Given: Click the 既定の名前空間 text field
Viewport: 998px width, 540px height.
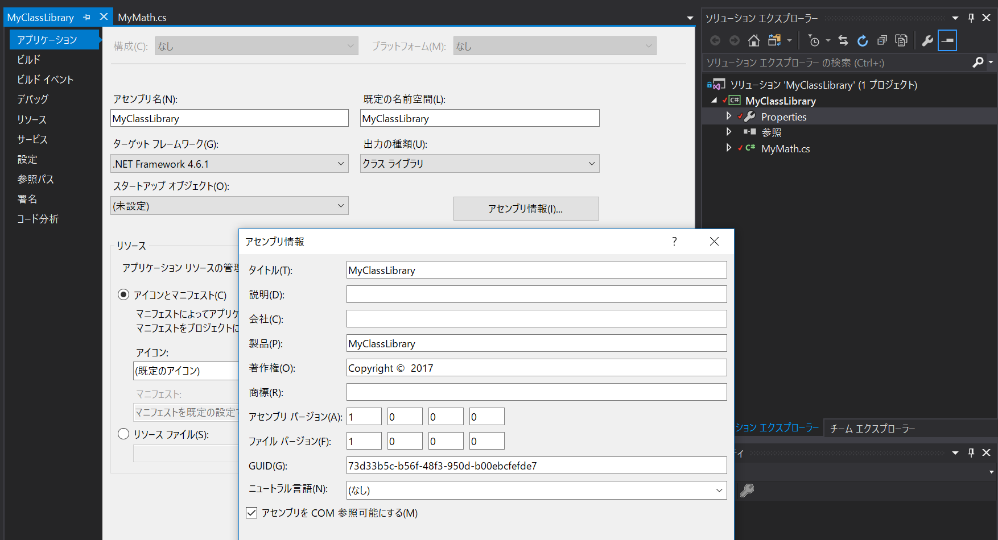Looking at the screenshot, I should (480, 118).
